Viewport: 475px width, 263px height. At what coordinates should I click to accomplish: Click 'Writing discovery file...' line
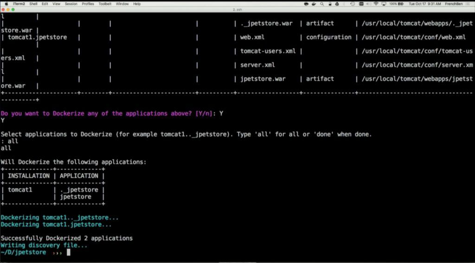point(44,245)
